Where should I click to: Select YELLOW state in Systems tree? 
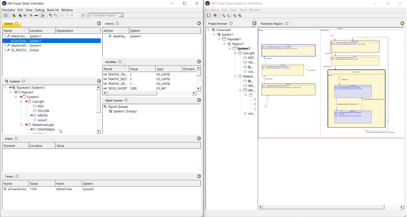pyautogui.click(x=43, y=111)
